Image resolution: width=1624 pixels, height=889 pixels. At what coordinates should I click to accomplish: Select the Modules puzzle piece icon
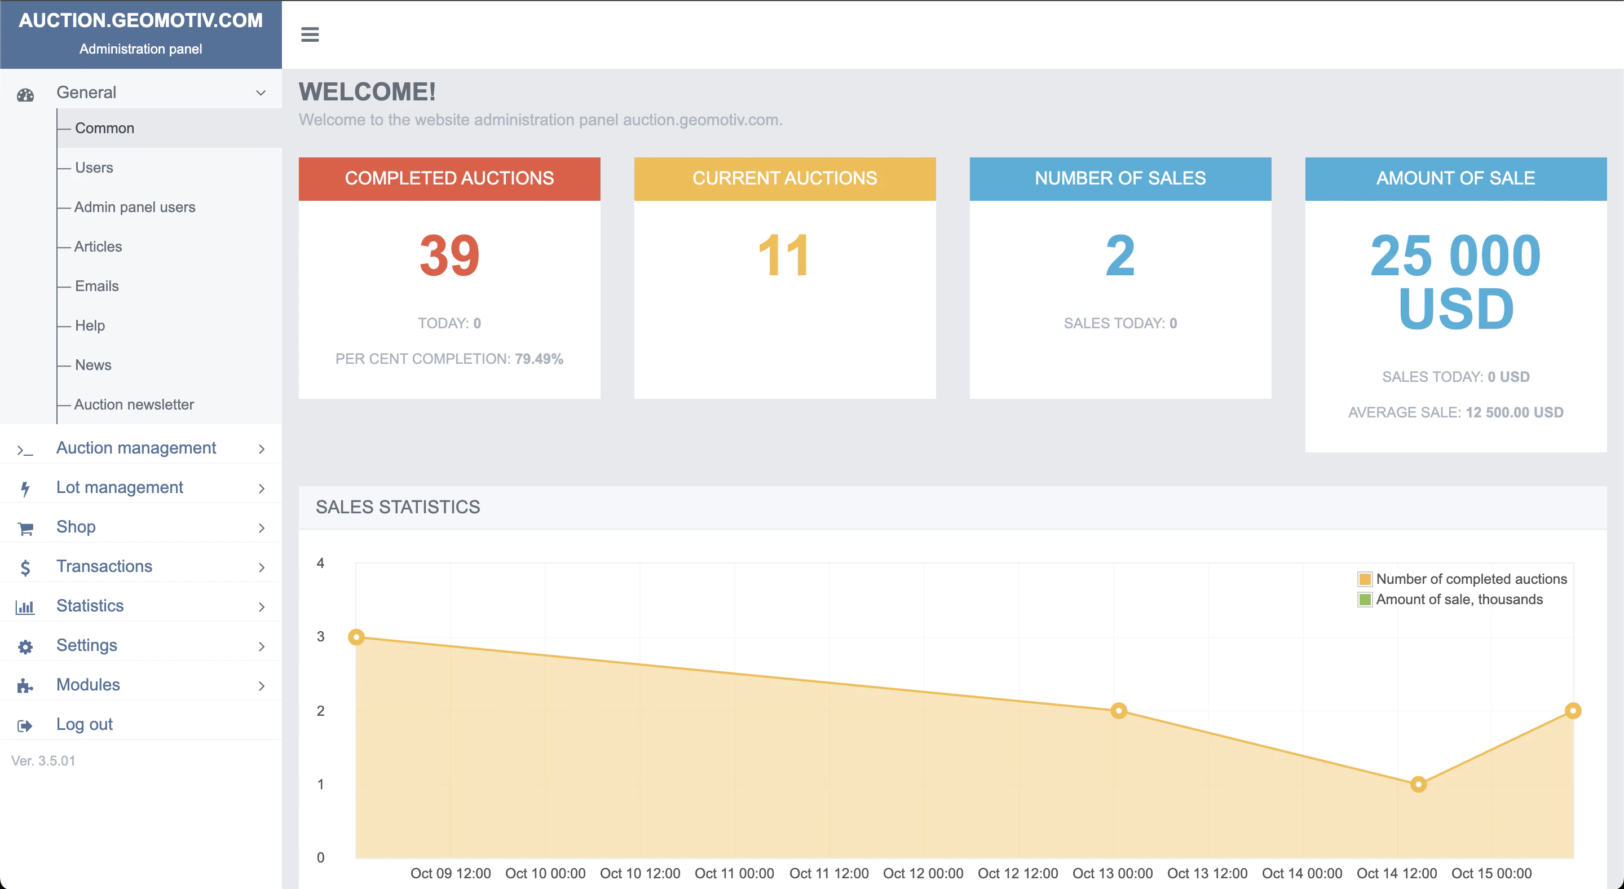25,686
